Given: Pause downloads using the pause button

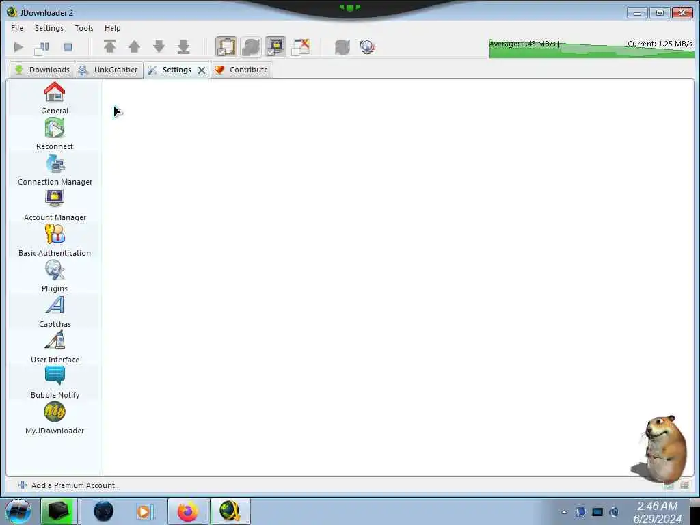Looking at the screenshot, I should coord(42,47).
